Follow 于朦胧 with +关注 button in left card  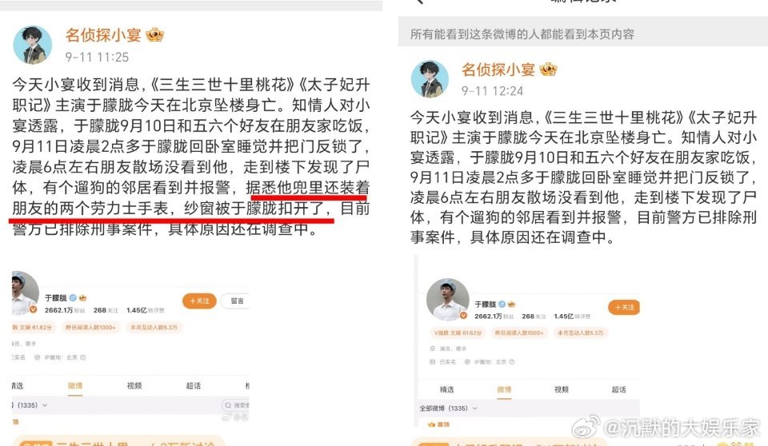pyautogui.click(x=199, y=301)
